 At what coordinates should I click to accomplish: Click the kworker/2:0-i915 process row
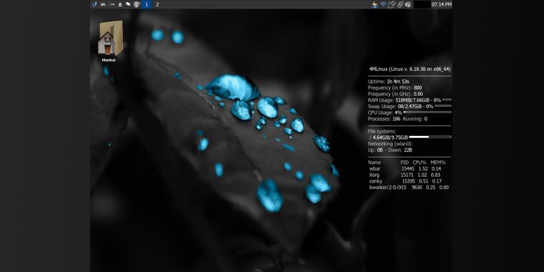(409, 188)
